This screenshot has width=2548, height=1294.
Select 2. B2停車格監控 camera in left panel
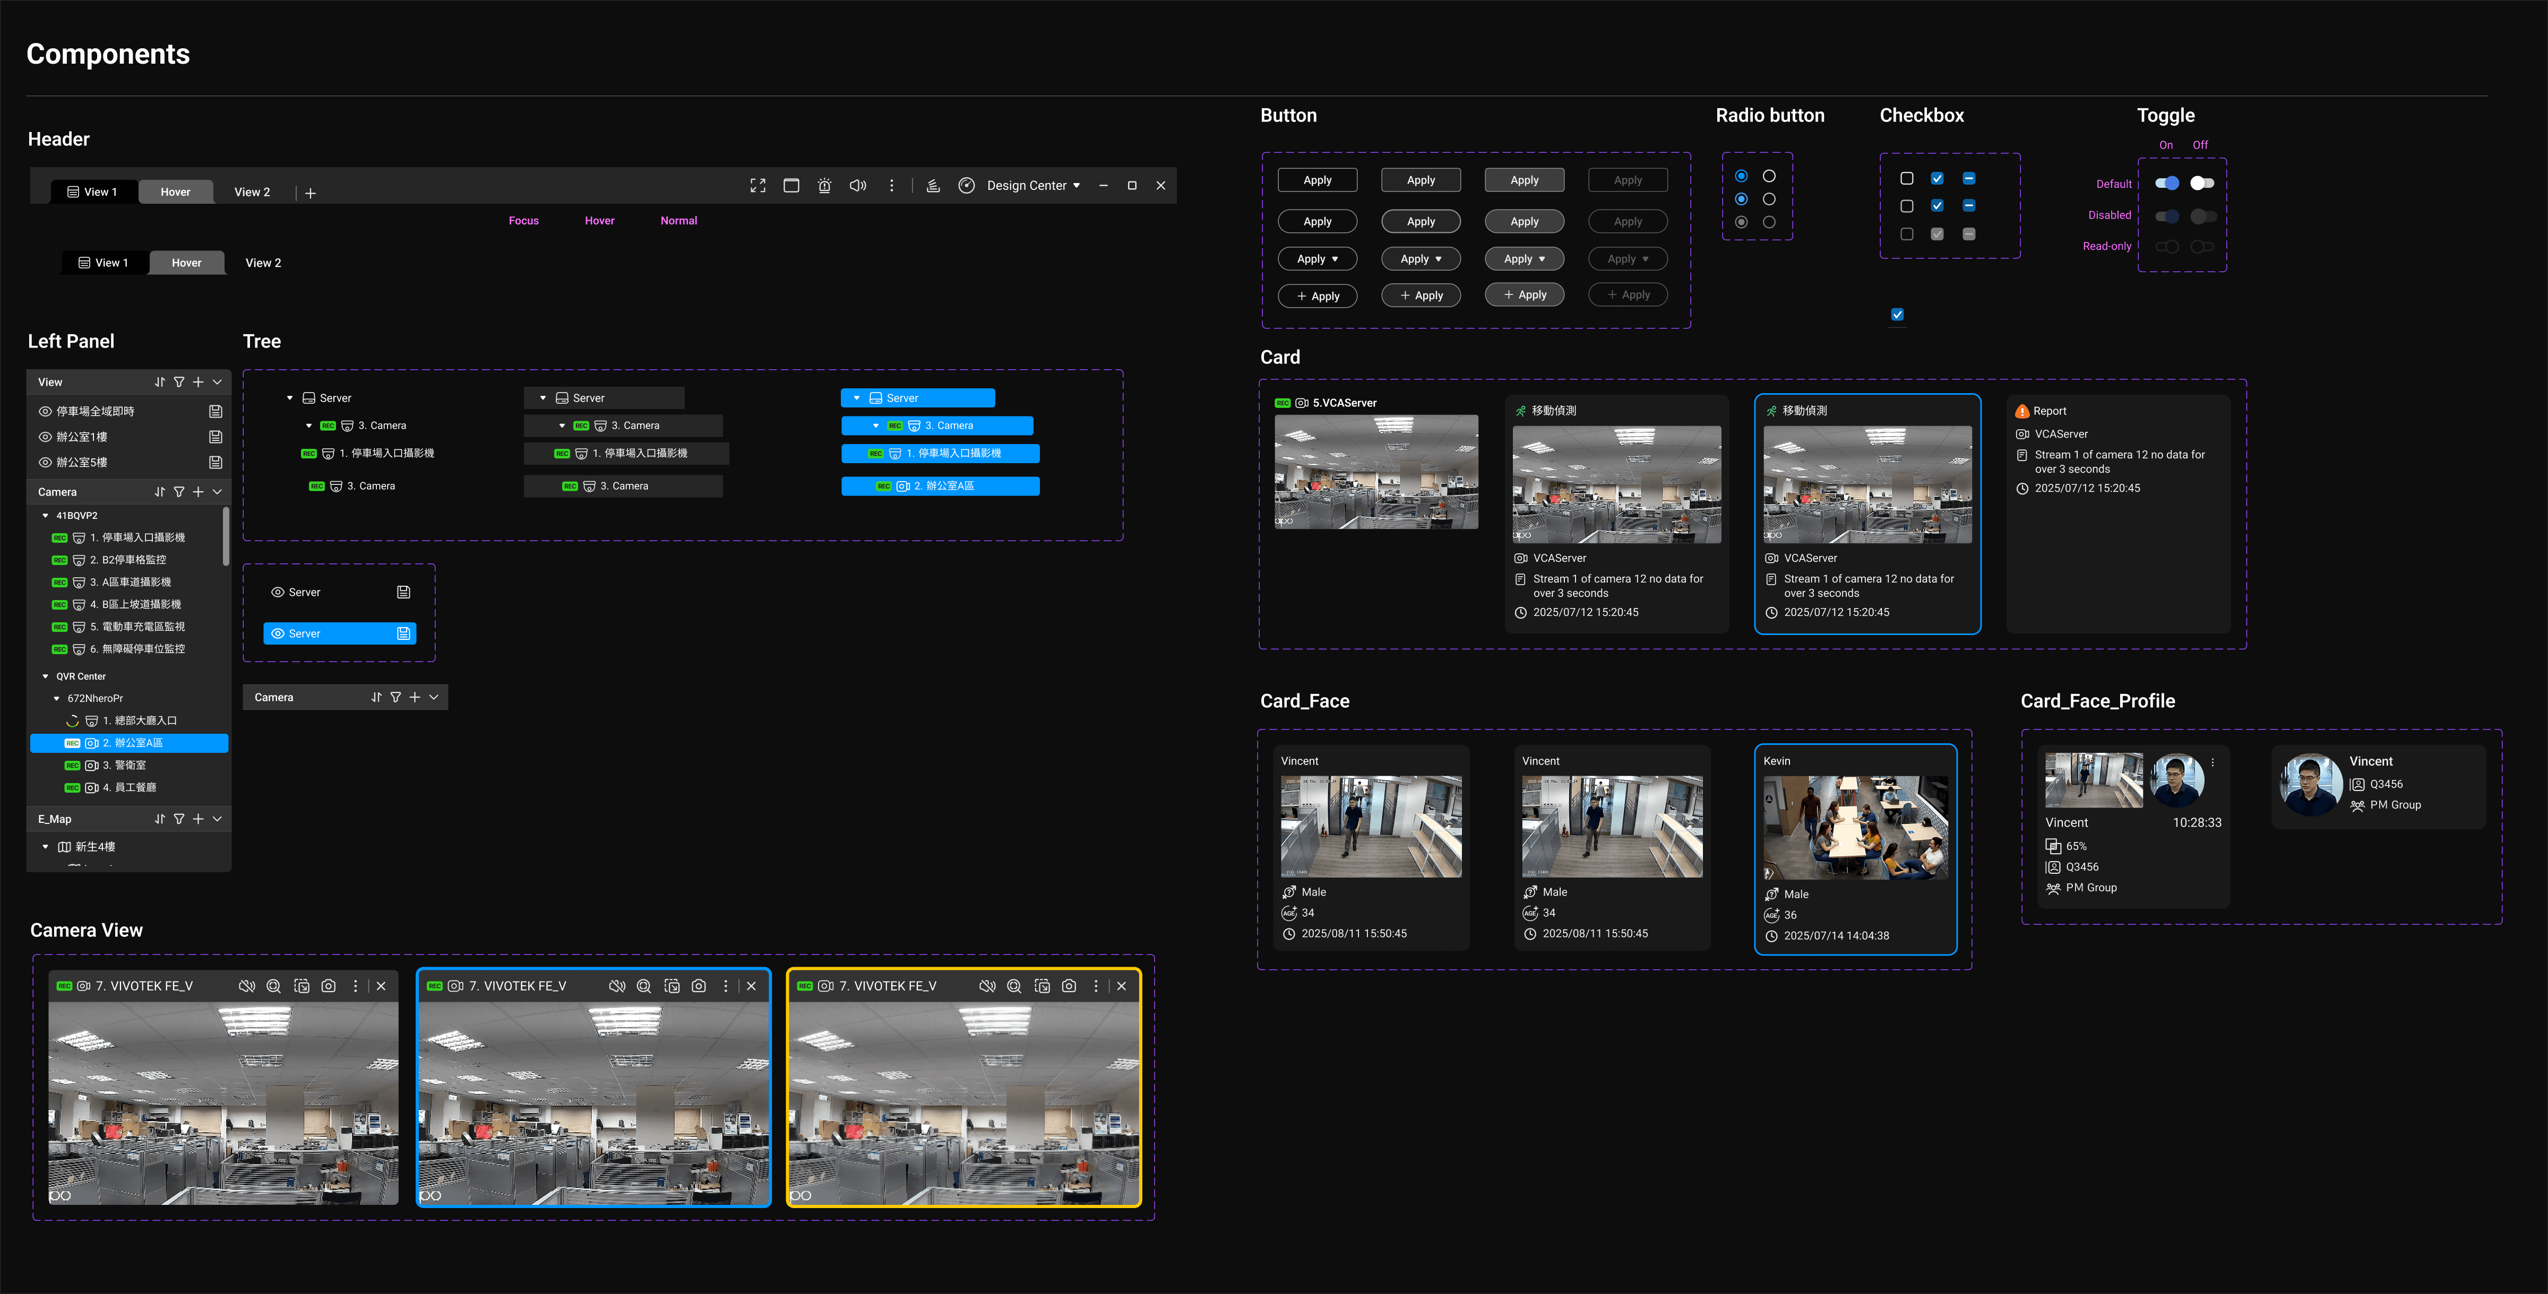click(127, 560)
